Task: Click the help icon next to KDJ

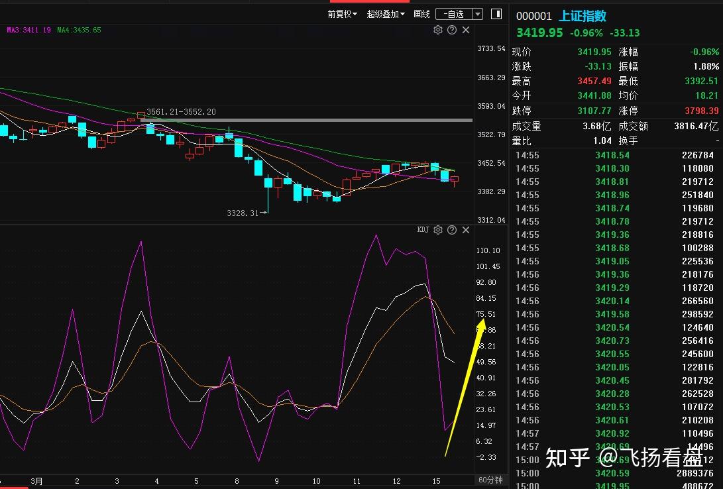Action: pos(453,230)
